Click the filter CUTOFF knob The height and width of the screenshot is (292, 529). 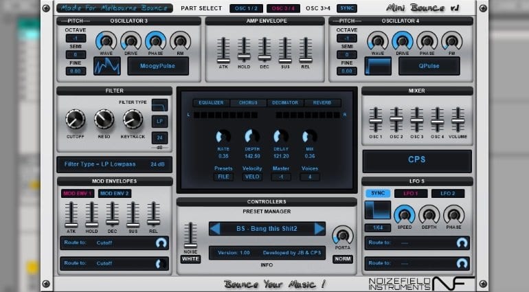coord(76,119)
